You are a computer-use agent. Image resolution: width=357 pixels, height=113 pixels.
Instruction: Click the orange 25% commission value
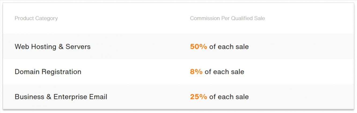point(198,97)
